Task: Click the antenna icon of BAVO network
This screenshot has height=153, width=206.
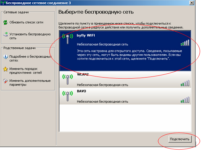Action: [x=68, y=96]
